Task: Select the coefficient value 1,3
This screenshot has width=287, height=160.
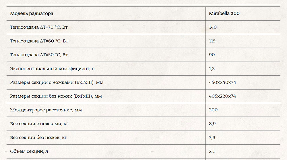Action: tap(212, 69)
